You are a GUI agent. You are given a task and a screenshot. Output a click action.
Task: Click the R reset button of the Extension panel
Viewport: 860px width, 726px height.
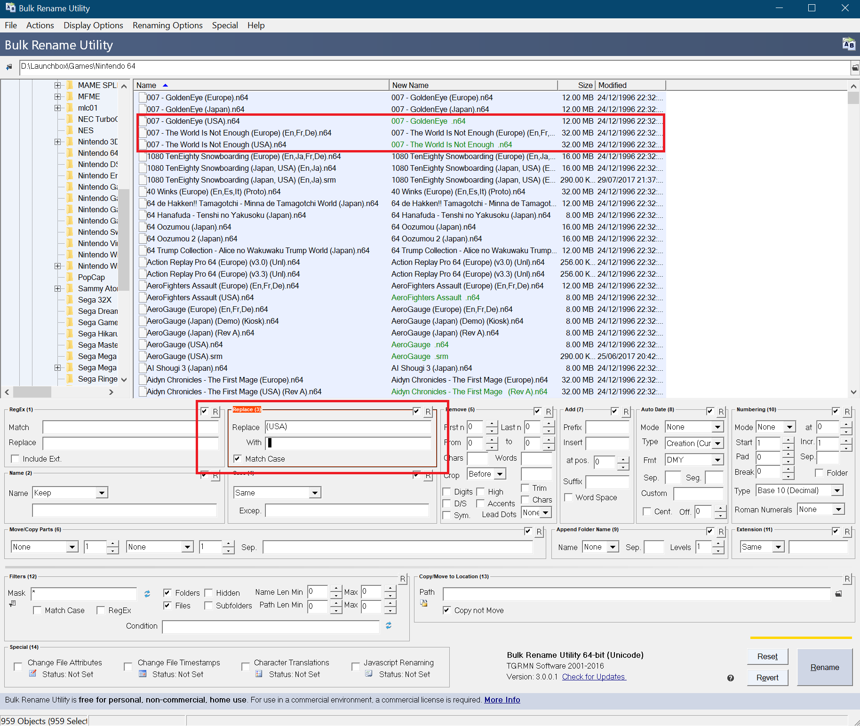847,532
